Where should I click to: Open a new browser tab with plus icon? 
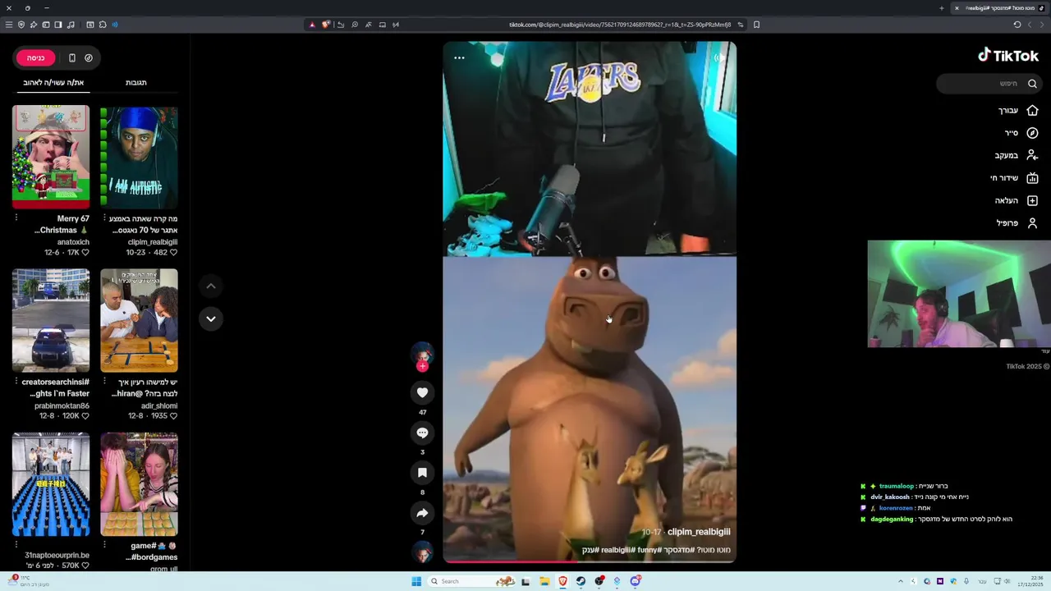click(942, 8)
